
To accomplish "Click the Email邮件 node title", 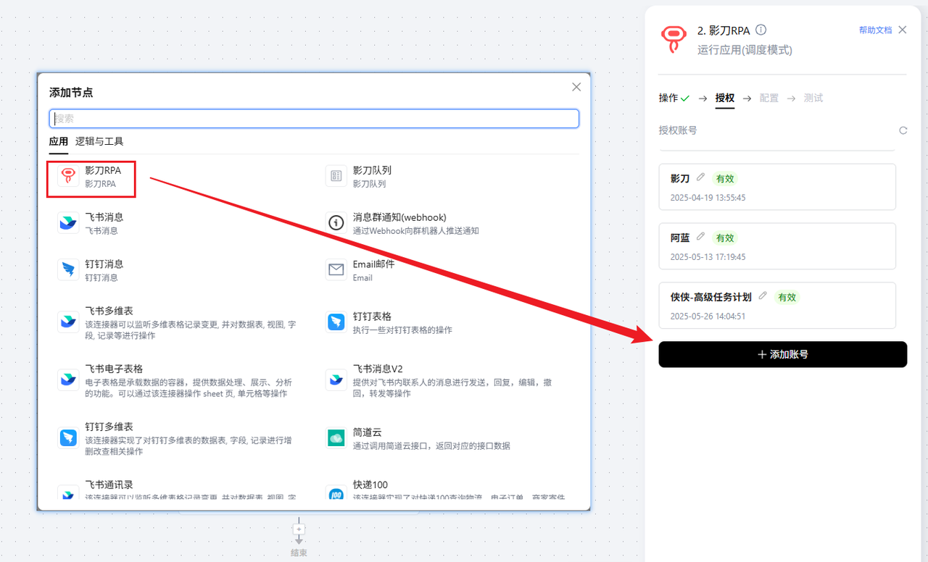I will tap(374, 264).
